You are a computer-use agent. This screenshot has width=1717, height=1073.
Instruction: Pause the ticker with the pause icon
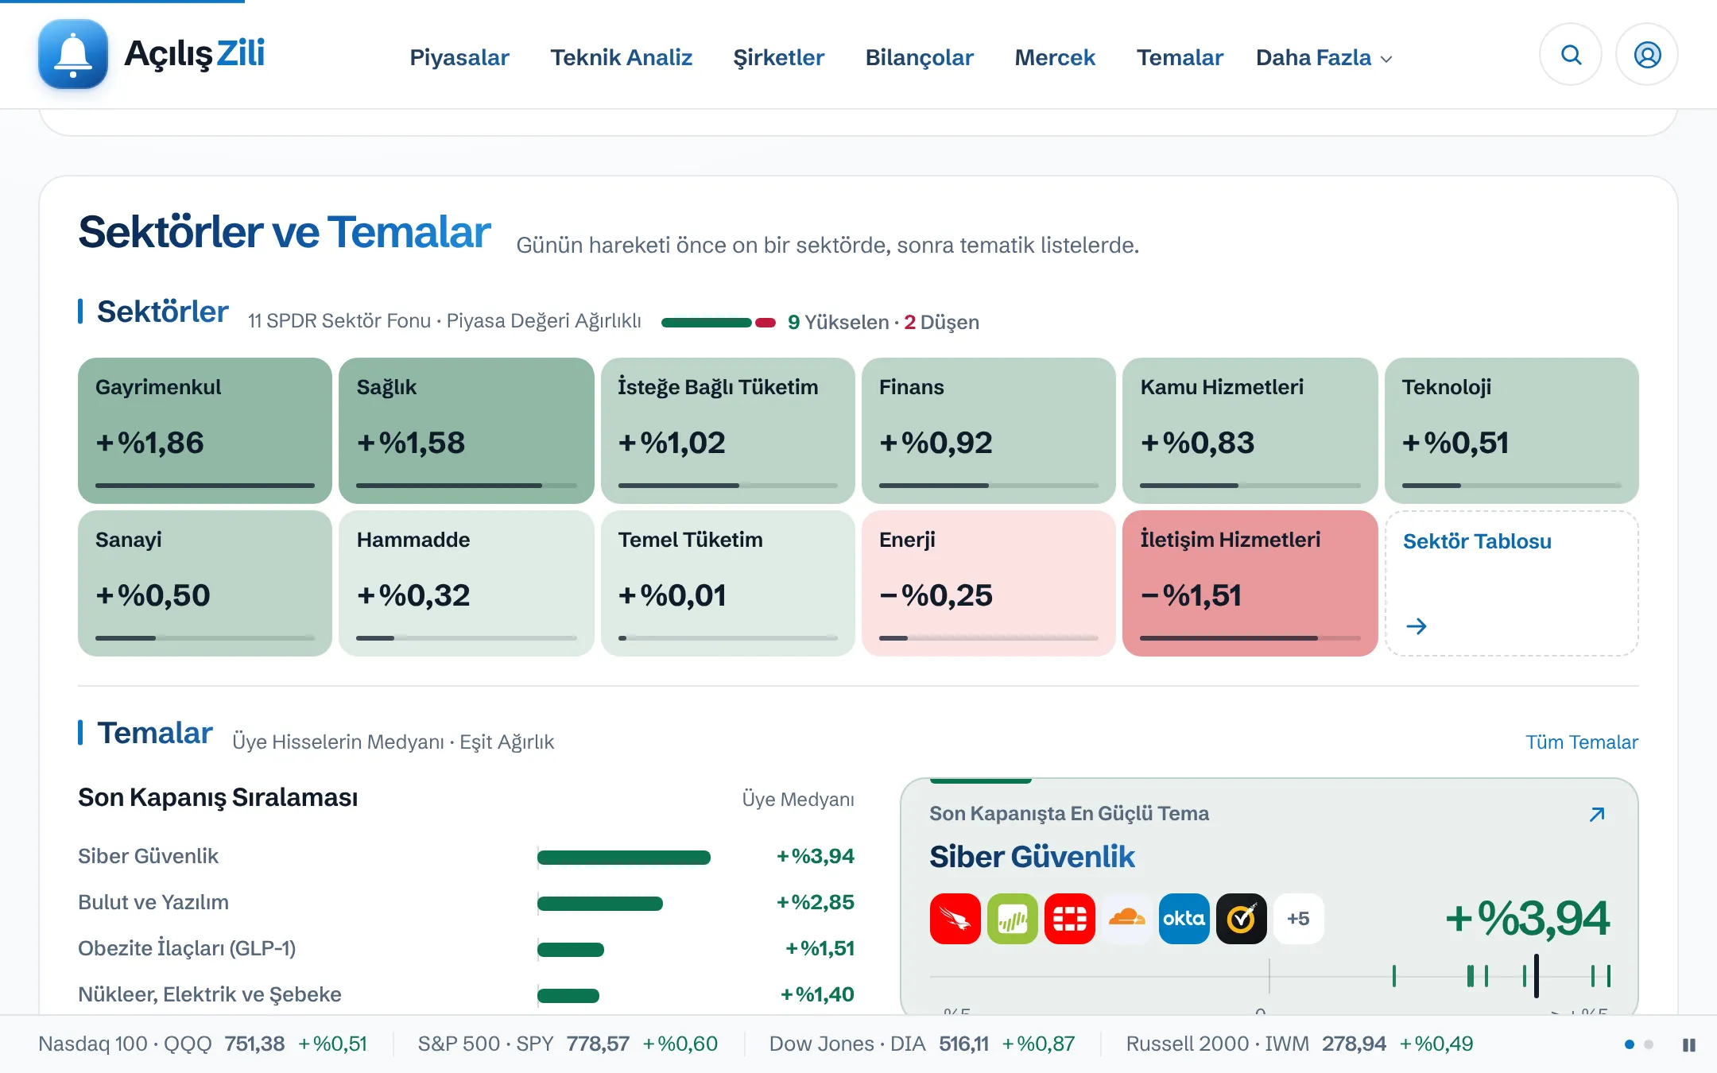pos(1689,1044)
